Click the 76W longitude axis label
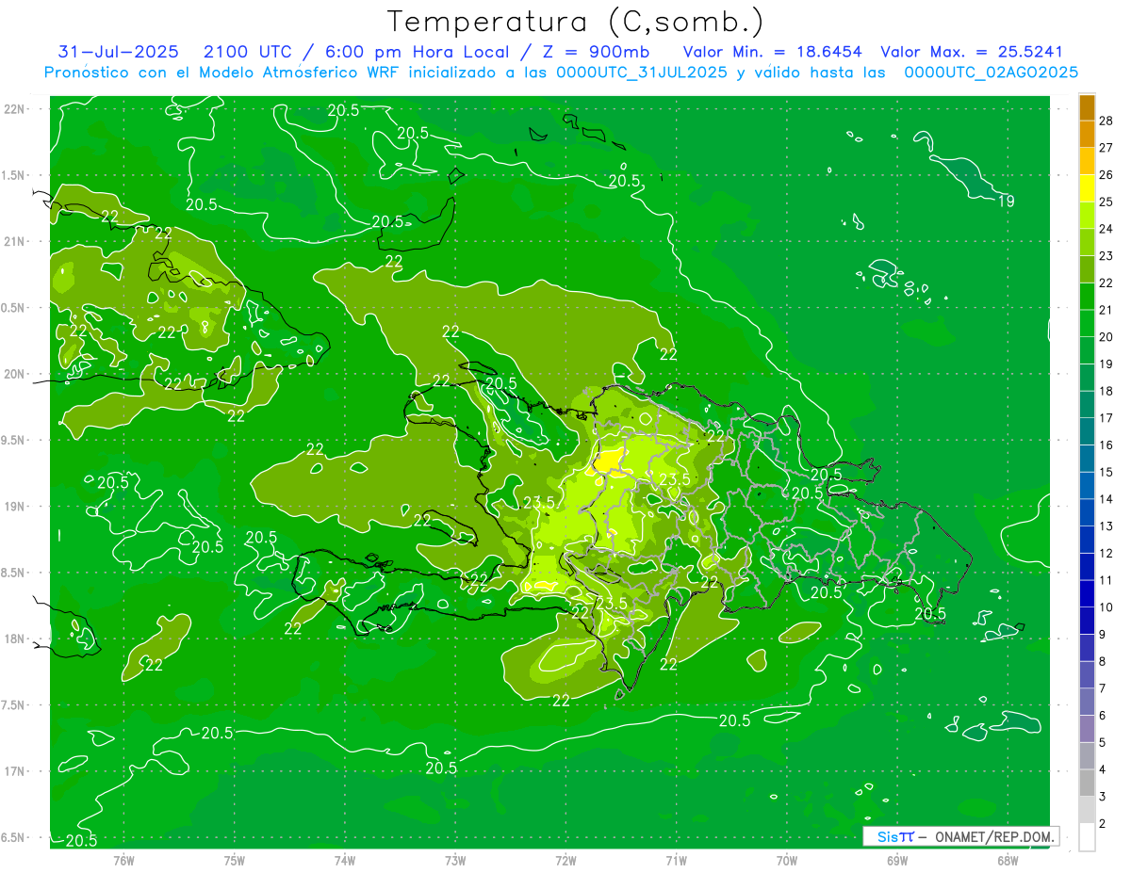1131x873 pixels. [123, 860]
